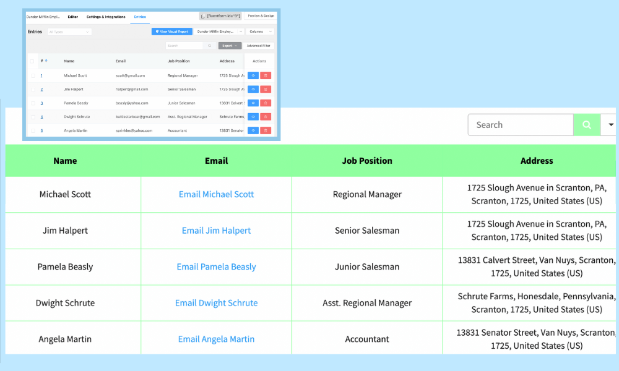Open entry number 1 link
Screen dimensions: 619x371
pos(41,75)
